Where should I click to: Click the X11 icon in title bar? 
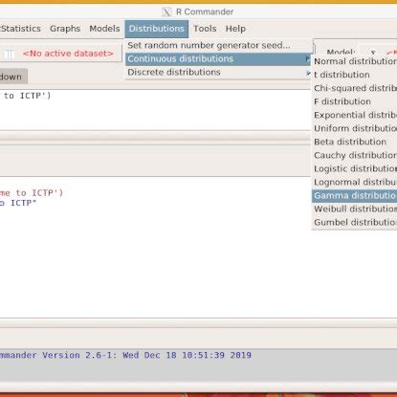pyautogui.click(x=166, y=12)
